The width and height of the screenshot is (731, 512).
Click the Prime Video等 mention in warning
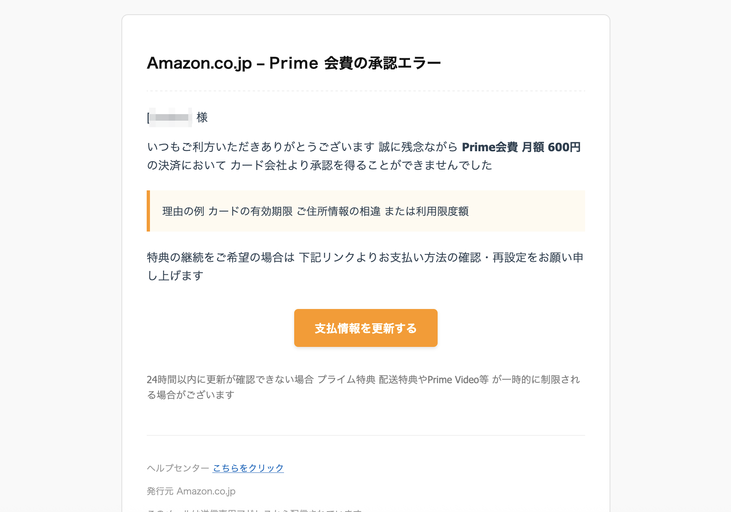458,380
